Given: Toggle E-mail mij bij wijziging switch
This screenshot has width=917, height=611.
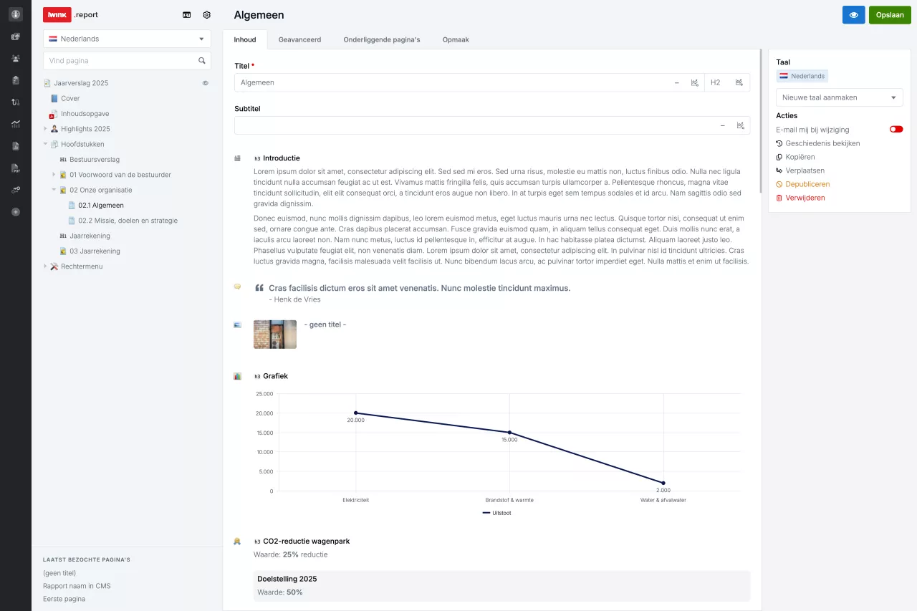Looking at the screenshot, I should click(x=896, y=130).
